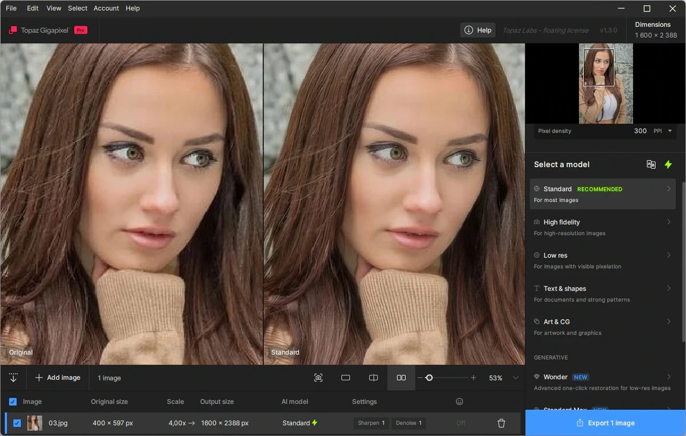Click the zoom slider handle
The width and height of the screenshot is (686, 436).
tap(429, 378)
